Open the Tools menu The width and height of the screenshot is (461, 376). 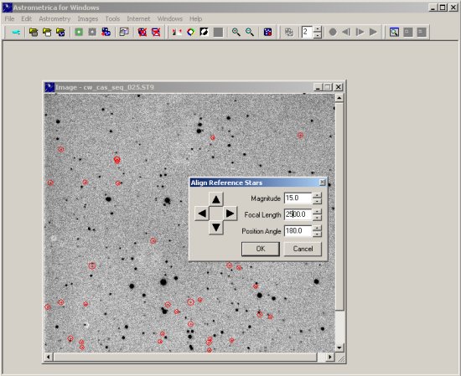[112, 18]
